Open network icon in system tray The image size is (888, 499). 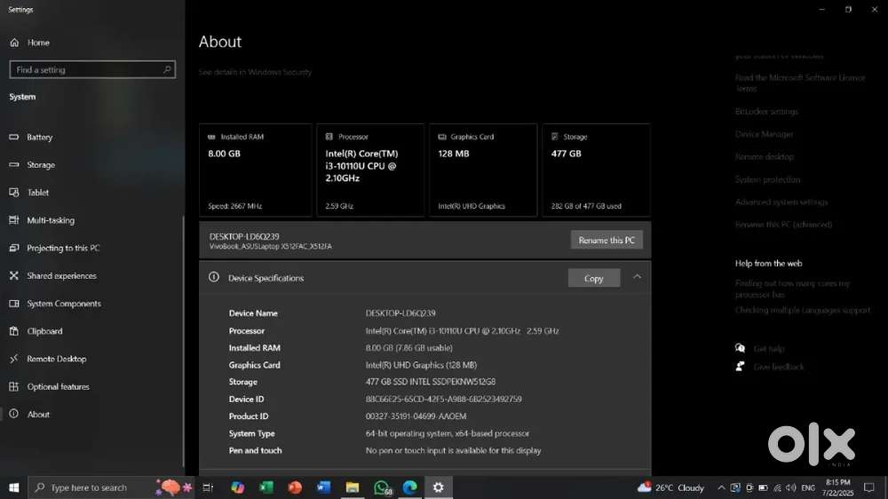pos(777,487)
